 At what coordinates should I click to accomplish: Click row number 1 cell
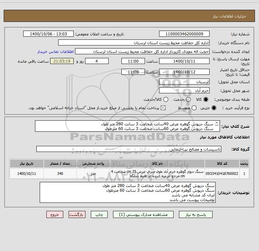[244, 174]
